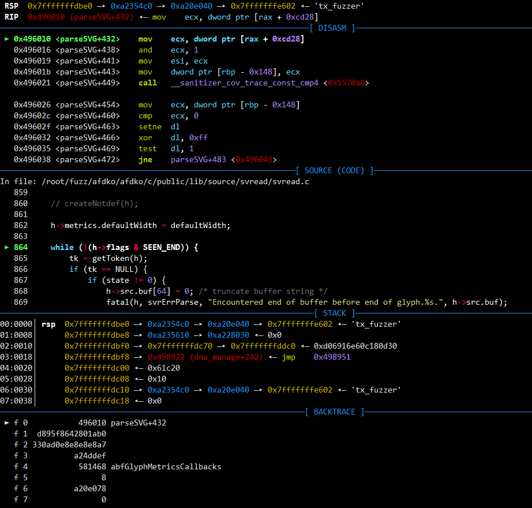Viewport: 532px width, 508px height.
Task: Click jmp target 0x498951 in stack row
Action: [332, 357]
